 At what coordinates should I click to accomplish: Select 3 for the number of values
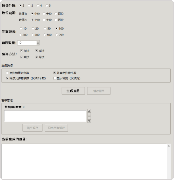click(29, 5)
